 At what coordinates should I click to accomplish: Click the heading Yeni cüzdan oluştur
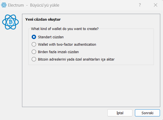43,20
